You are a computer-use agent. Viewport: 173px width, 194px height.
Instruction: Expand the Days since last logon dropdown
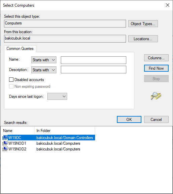[57, 96]
